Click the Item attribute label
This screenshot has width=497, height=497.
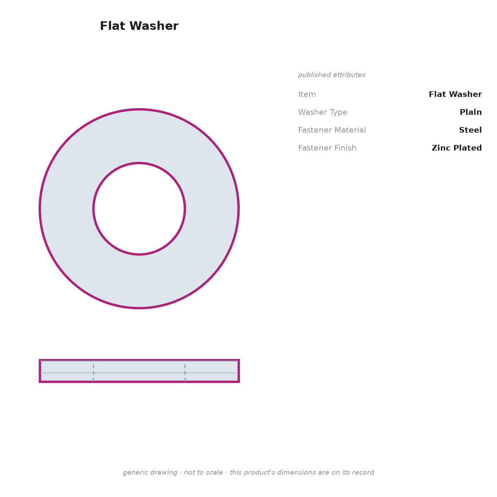pyautogui.click(x=307, y=94)
